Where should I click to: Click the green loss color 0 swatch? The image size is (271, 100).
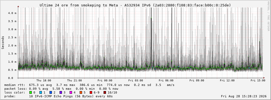pyautogui.click(x=31, y=92)
